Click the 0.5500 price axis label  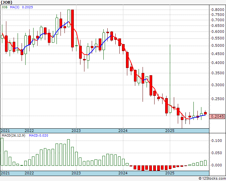[x=218, y=38]
